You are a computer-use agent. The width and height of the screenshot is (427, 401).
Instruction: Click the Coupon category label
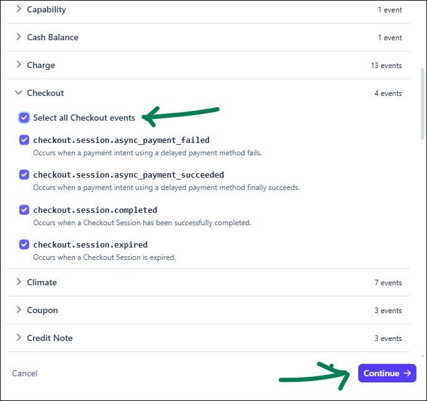42,310
